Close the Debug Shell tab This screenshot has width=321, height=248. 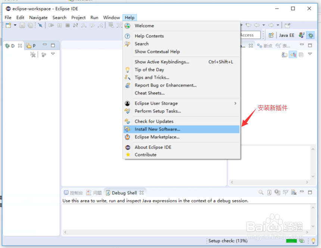pyautogui.click(x=141, y=193)
